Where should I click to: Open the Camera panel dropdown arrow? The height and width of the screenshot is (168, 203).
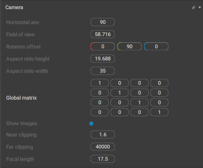click(x=200, y=7)
